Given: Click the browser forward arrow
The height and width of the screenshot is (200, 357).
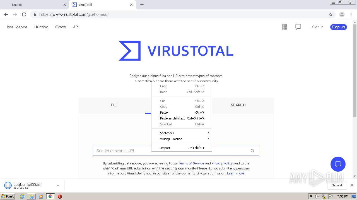Looking at the screenshot, I should click(x=15, y=14).
